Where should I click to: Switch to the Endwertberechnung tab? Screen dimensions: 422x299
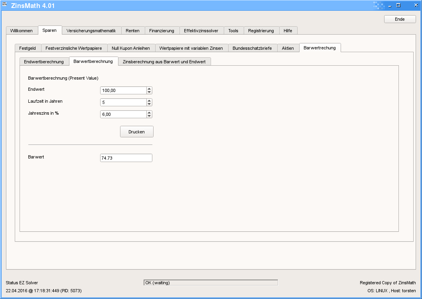click(x=44, y=62)
